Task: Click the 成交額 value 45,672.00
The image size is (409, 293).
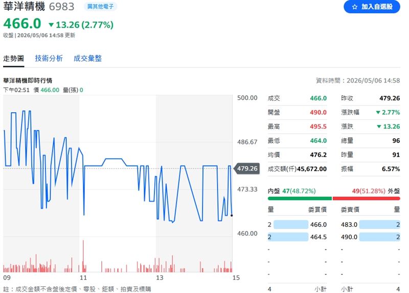Action: point(312,169)
